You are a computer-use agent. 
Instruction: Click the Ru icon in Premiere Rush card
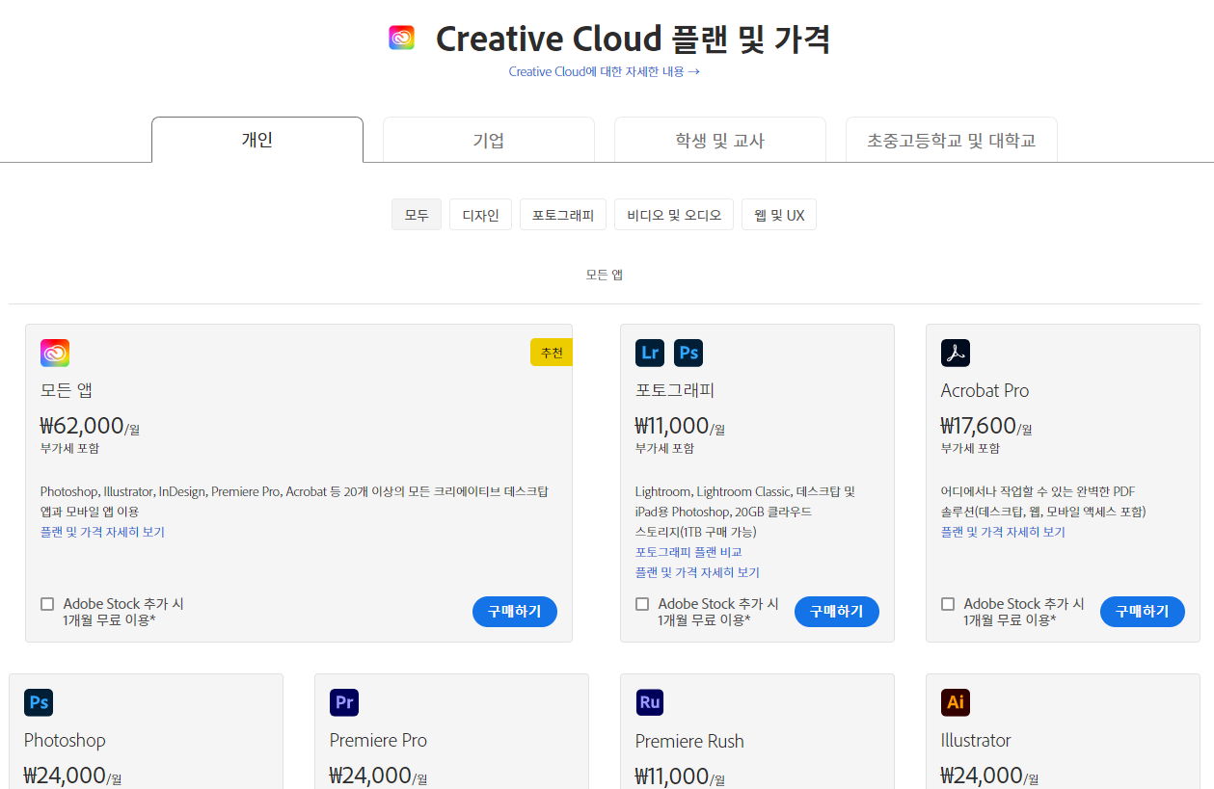pos(650,702)
